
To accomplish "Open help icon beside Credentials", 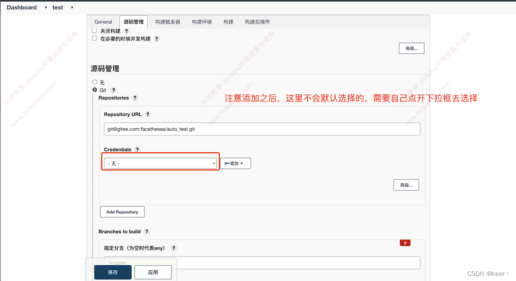I will [138, 150].
